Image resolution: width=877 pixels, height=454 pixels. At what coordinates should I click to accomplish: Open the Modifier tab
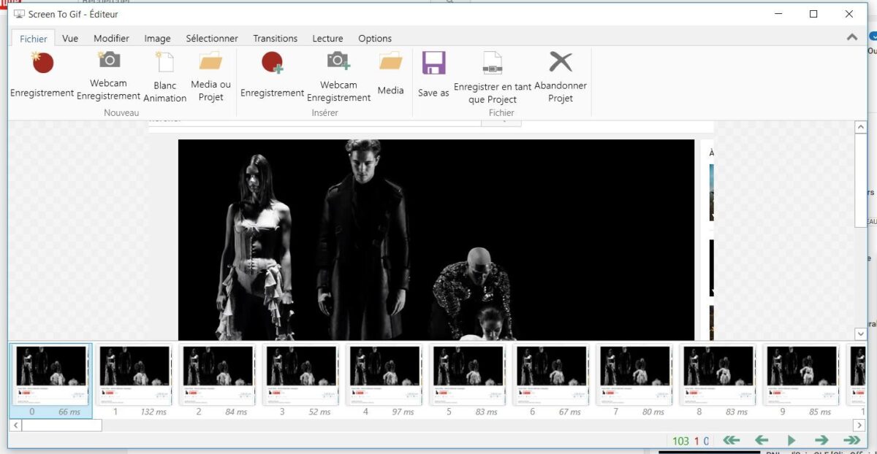coord(111,39)
